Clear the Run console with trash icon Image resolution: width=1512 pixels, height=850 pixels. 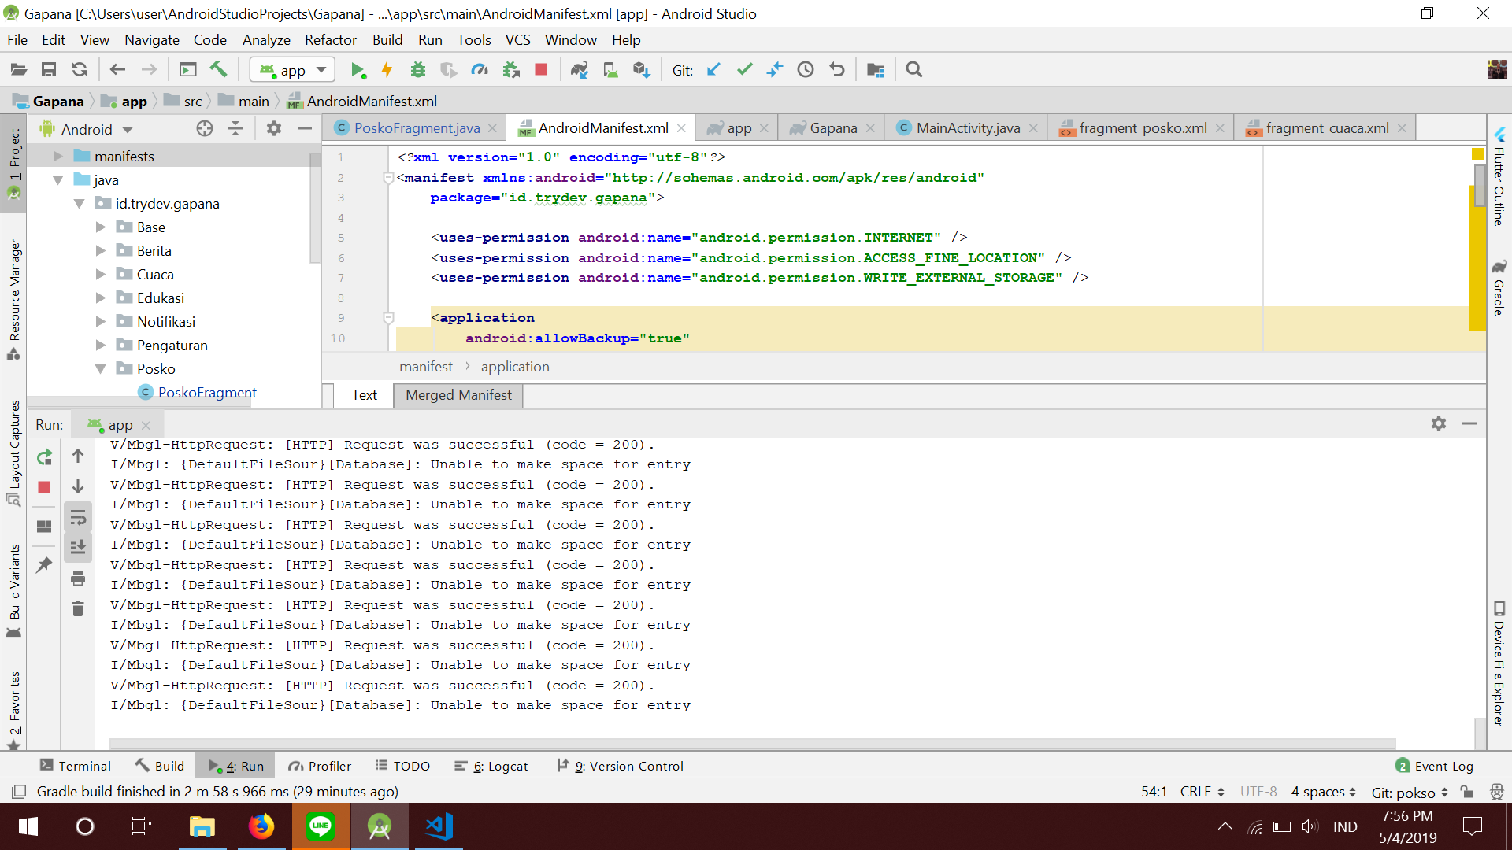pyautogui.click(x=78, y=608)
